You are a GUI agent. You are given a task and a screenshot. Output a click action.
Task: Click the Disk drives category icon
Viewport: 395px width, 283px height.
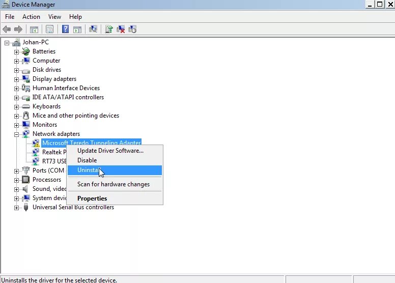[x=25, y=70]
